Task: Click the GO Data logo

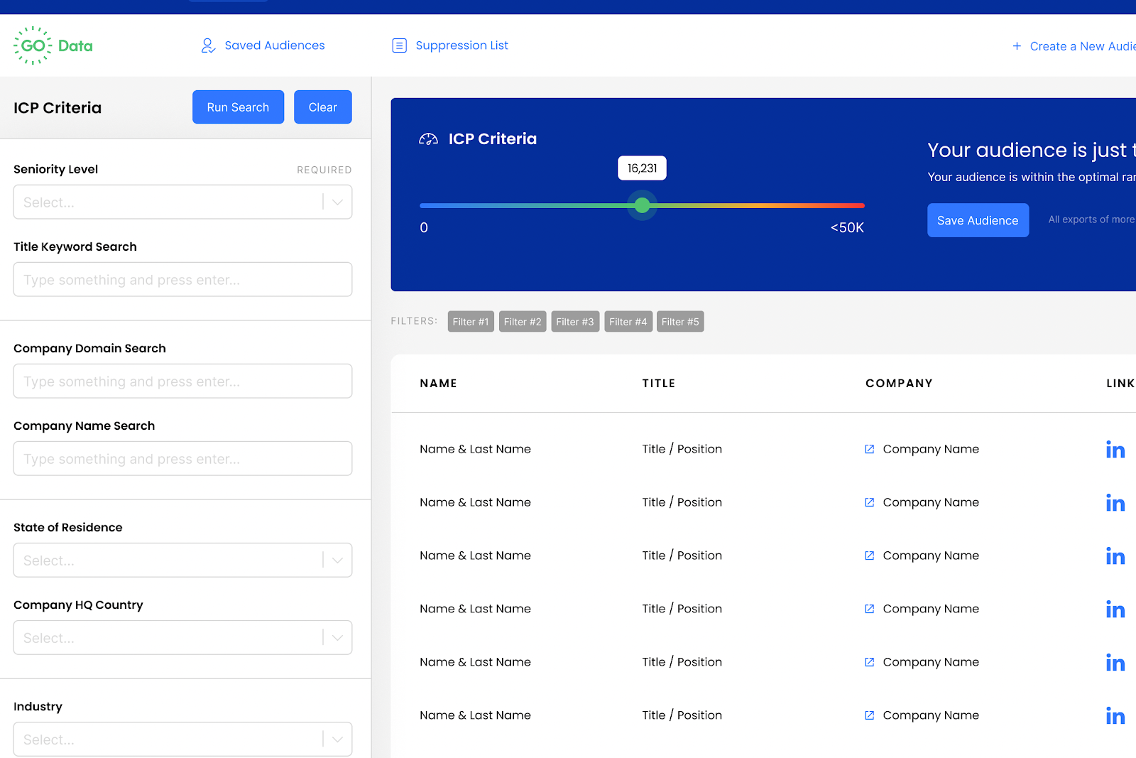Action: click(52, 45)
